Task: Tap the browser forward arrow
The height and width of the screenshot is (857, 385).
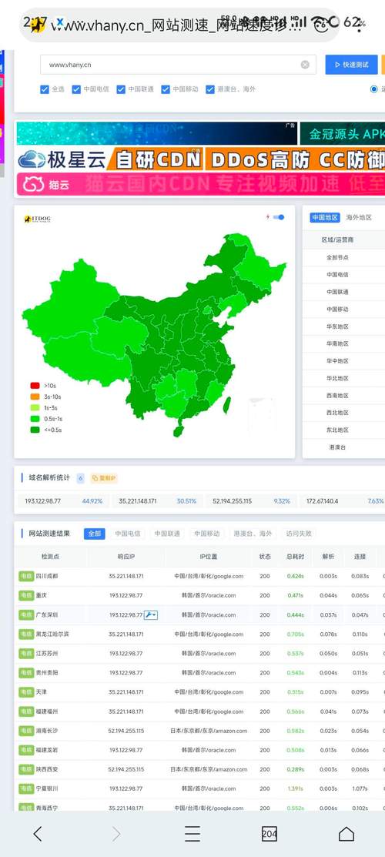Action: (116, 833)
